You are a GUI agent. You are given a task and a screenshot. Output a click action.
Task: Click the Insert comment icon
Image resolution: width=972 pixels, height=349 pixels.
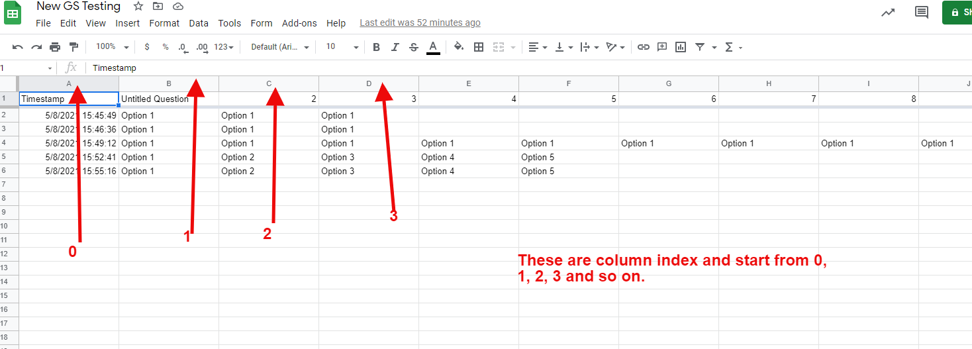click(661, 47)
